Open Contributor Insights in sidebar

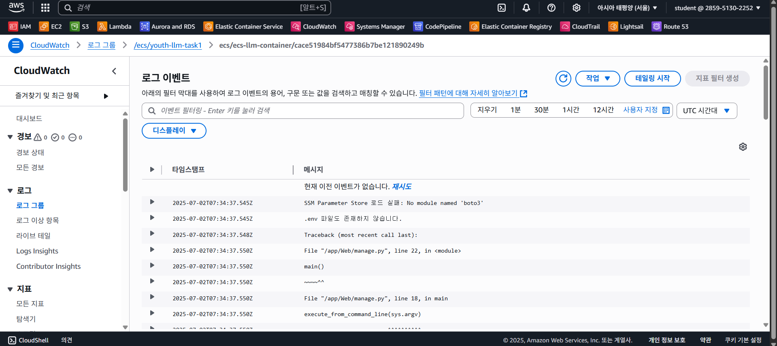(x=49, y=266)
